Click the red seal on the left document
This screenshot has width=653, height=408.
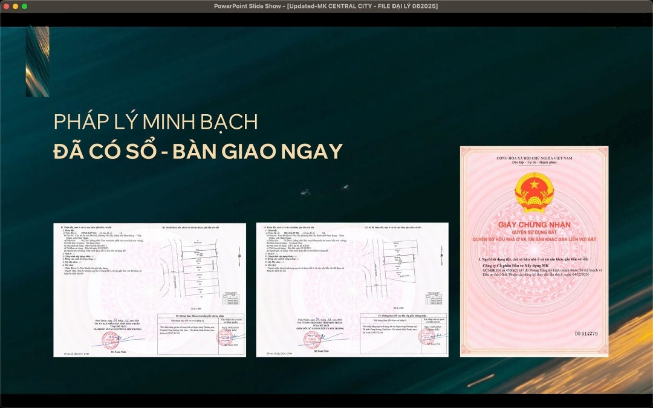point(109,339)
